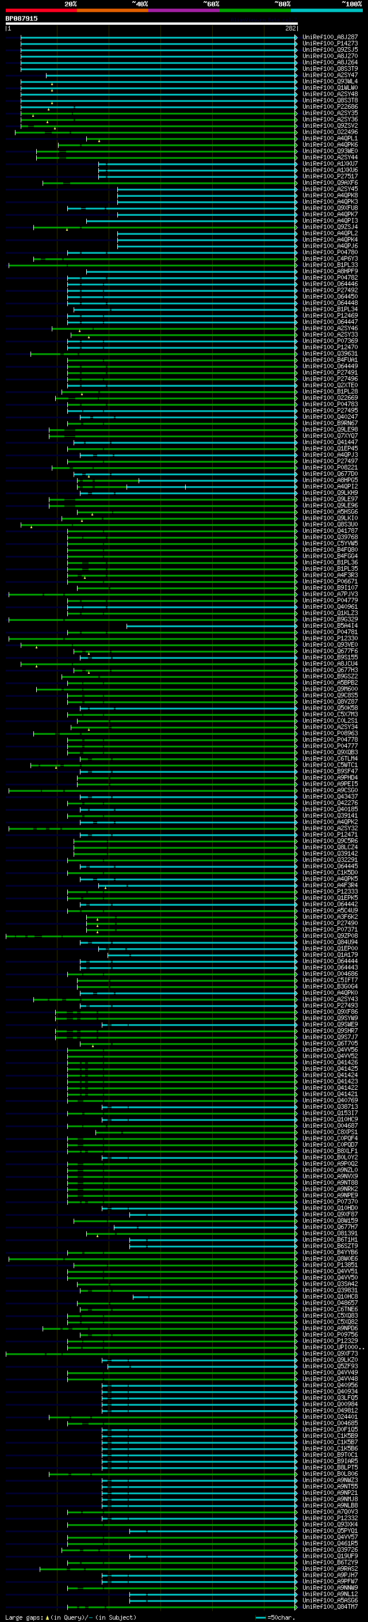Click alignment bar for UniRef100_P14273
368x1622 pixels.
(159, 44)
